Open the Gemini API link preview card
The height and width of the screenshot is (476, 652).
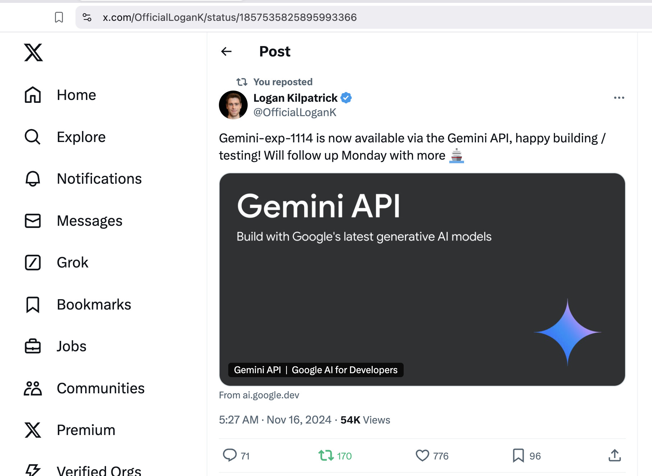[x=422, y=279]
